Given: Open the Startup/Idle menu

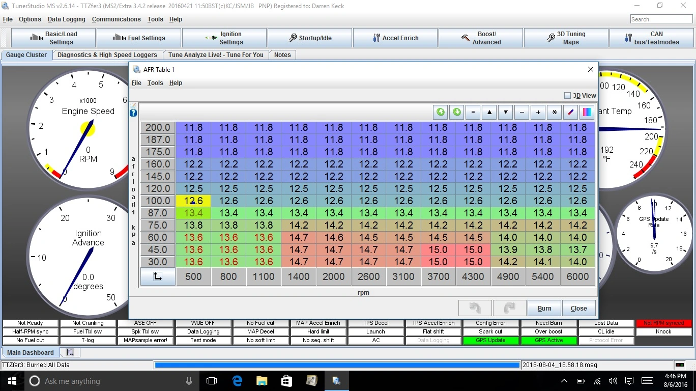Looking at the screenshot, I should pyautogui.click(x=310, y=38).
